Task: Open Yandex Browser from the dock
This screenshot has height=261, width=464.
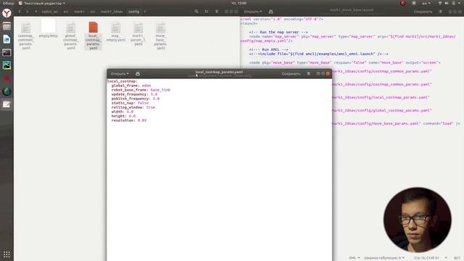Action: tap(7, 13)
